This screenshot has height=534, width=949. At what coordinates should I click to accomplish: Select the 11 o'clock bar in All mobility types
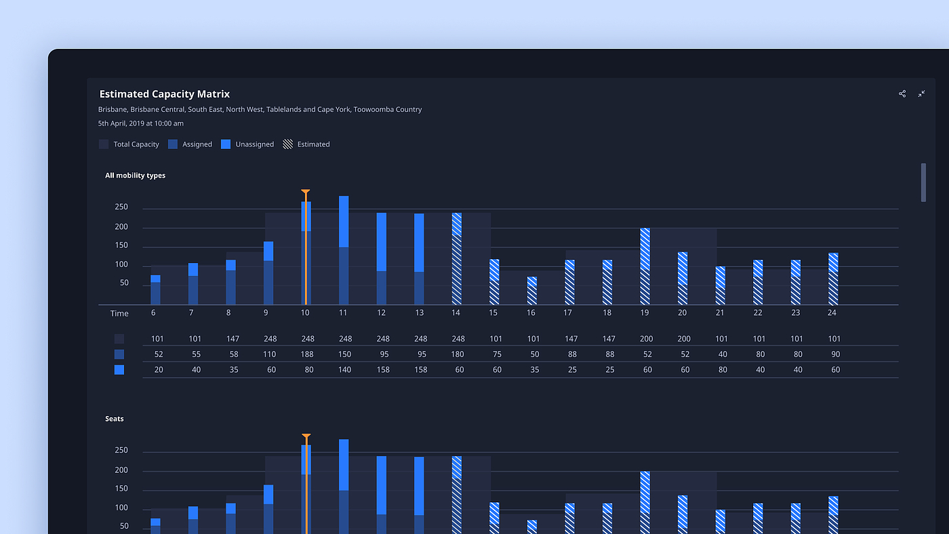coord(344,249)
